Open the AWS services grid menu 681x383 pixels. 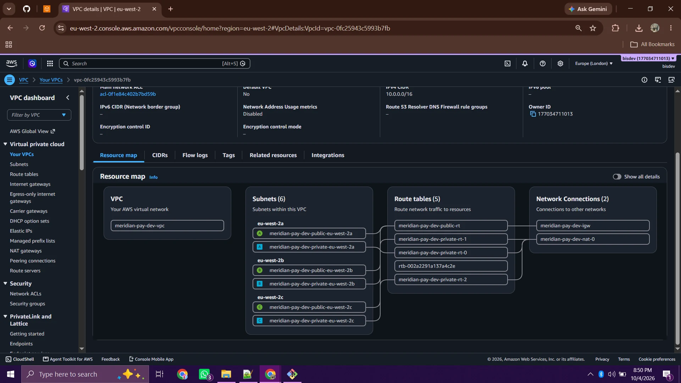[50, 63]
